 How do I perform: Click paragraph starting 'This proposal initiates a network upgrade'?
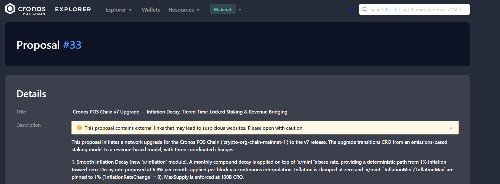tap(259, 146)
